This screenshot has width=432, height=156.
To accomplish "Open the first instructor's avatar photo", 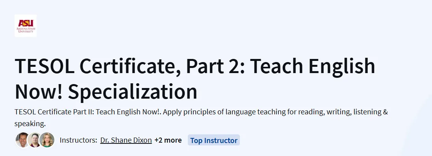I will coord(22,140).
